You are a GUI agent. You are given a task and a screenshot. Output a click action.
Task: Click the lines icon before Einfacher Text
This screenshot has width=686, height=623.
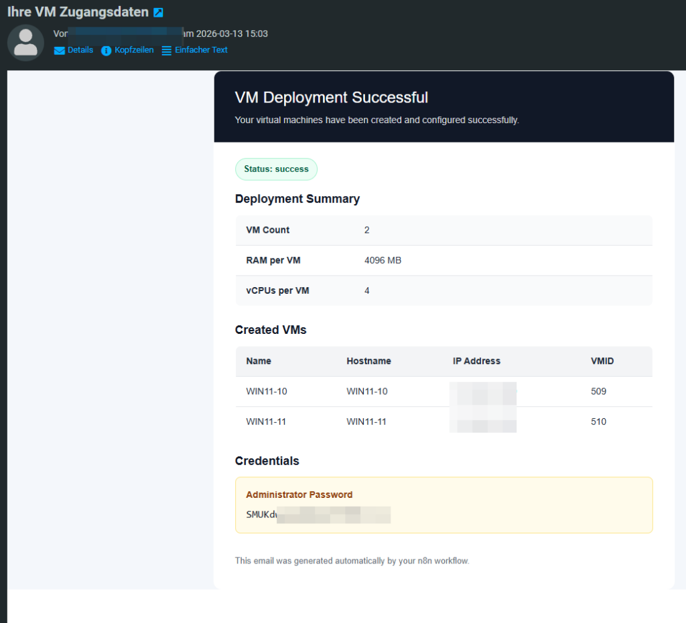[x=167, y=51]
